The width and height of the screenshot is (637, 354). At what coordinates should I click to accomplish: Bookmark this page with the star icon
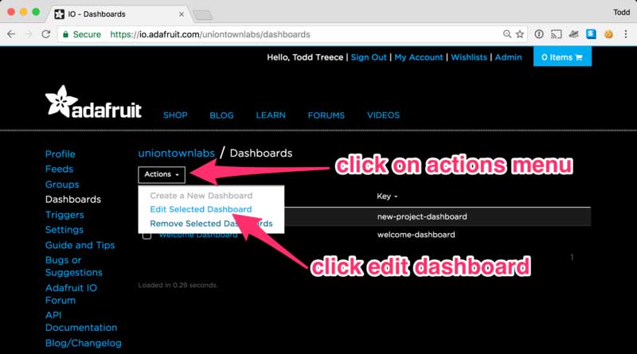[520, 34]
